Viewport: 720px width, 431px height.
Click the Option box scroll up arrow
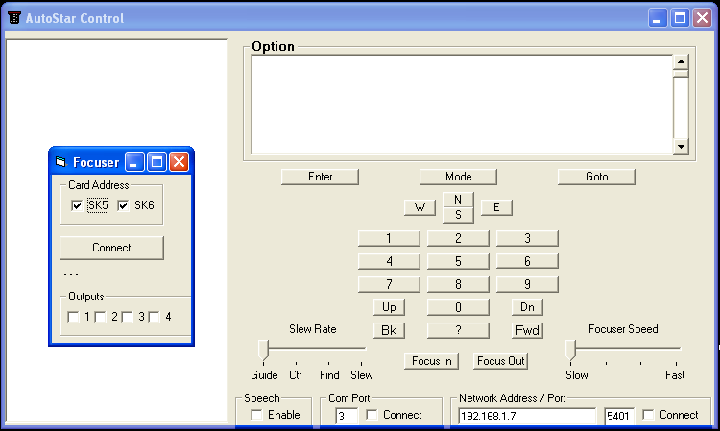point(681,61)
